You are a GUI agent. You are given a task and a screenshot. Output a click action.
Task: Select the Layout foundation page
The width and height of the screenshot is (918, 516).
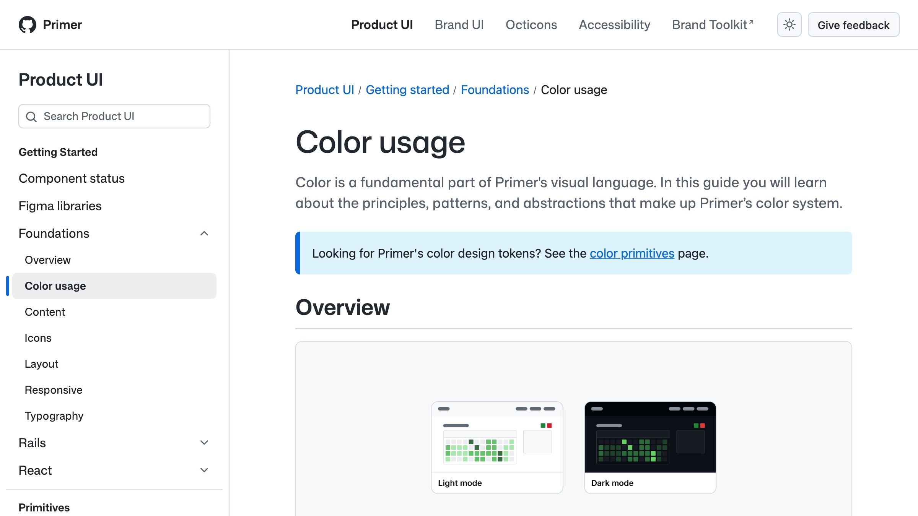pos(41,363)
